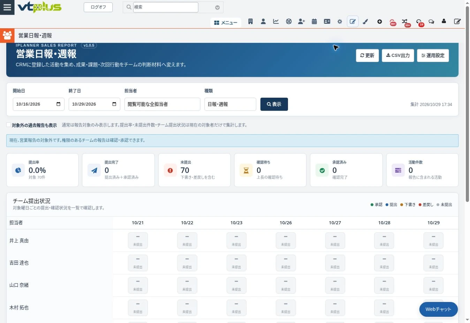Click 山口 奈緒's 10/27 未提出 cell
Screen dimensions: 470x323
coord(335,285)
